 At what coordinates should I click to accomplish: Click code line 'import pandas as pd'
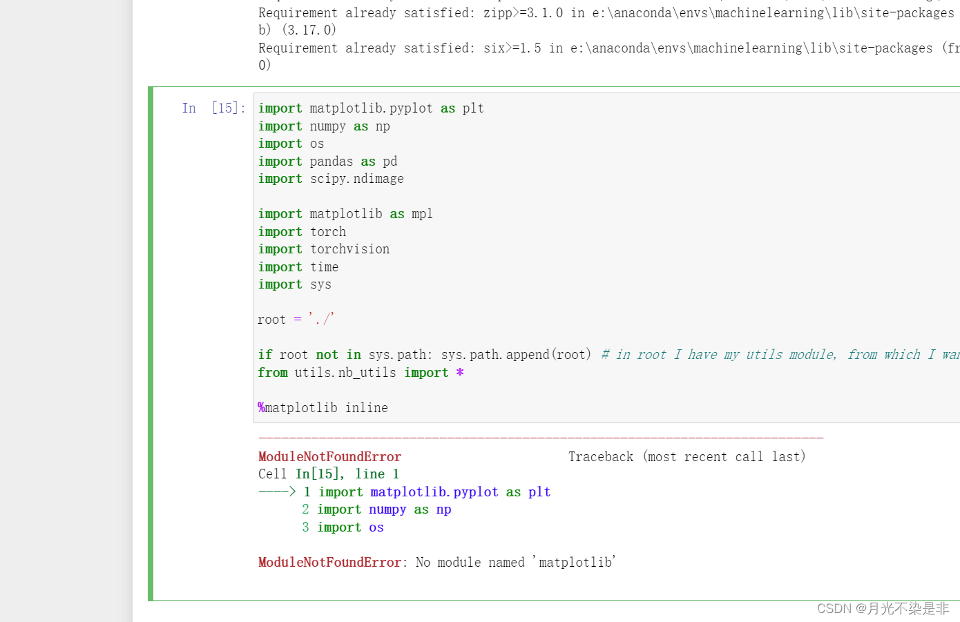[x=327, y=162]
